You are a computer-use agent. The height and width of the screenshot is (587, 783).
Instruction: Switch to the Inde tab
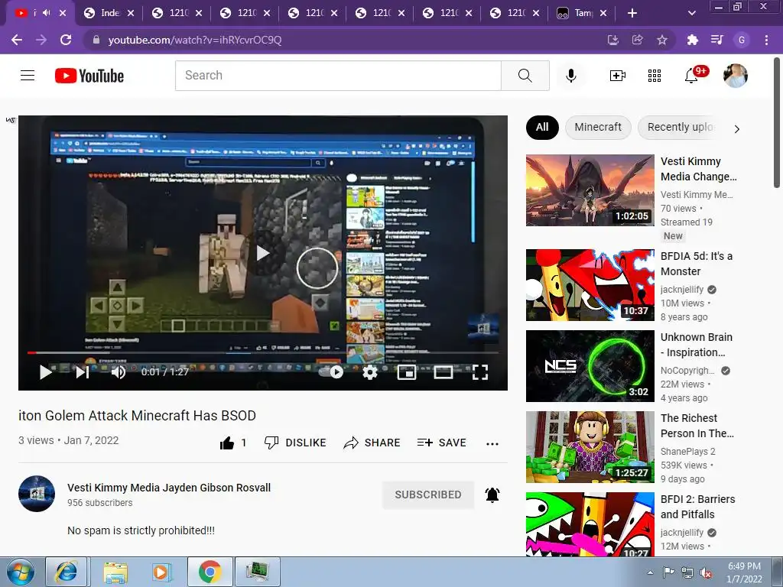pyautogui.click(x=110, y=13)
